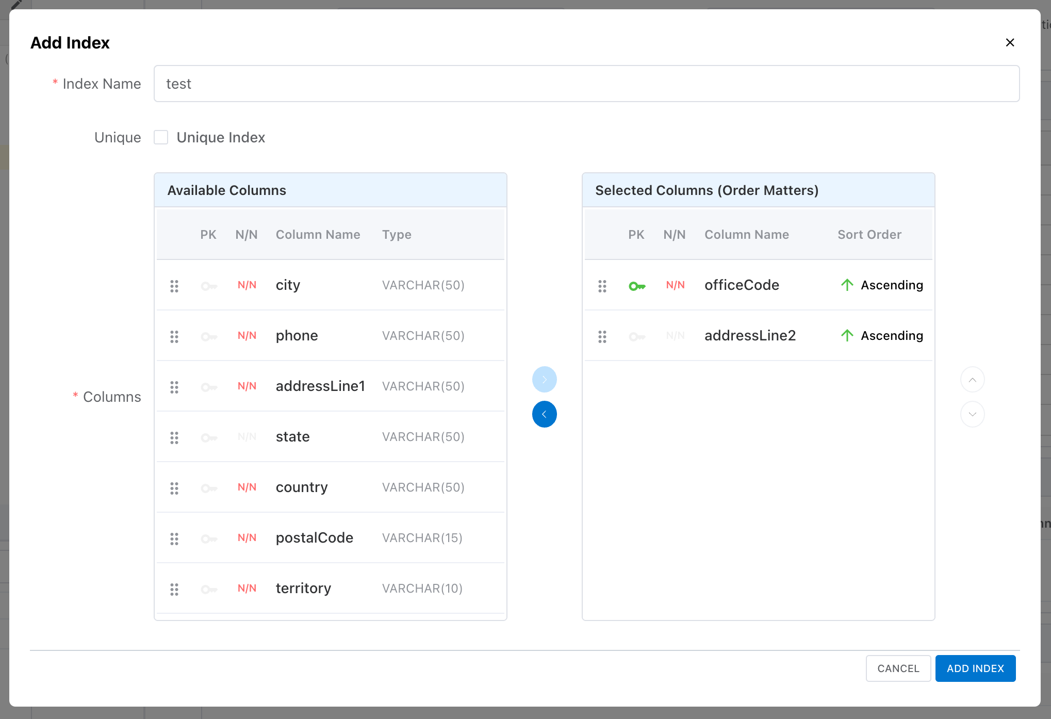The image size is (1051, 719).
Task: Move column to selected with right arrow
Action: [x=544, y=380]
